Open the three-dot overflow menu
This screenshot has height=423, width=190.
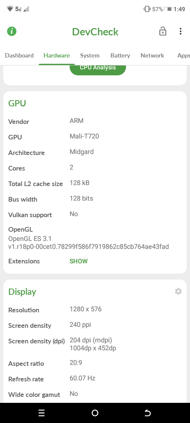[180, 31]
